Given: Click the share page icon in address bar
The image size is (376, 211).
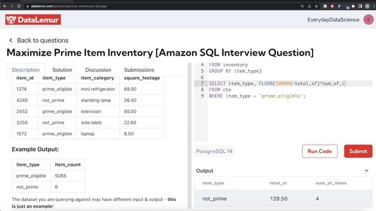Looking at the screenshot, I should [x=310, y=6].
